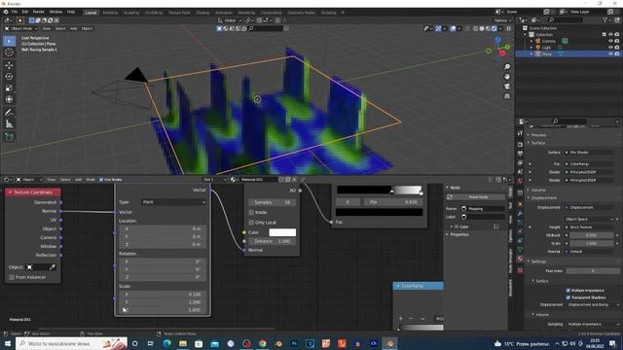Toggle the Multiple Importance checkbox
Image resolution: width=623 pixels, height=350 pixels.
(568, 291)
